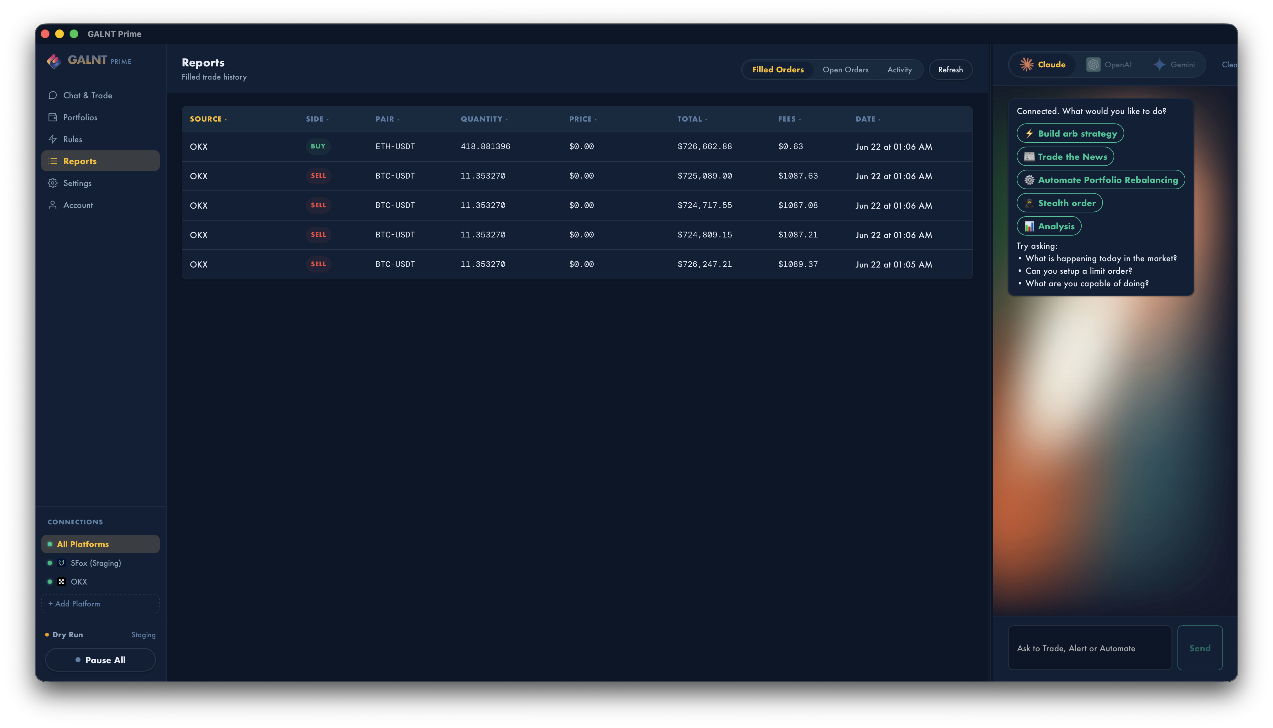Open the Chat & Trade page
The image size is (1273, 728).
(101, 96)
